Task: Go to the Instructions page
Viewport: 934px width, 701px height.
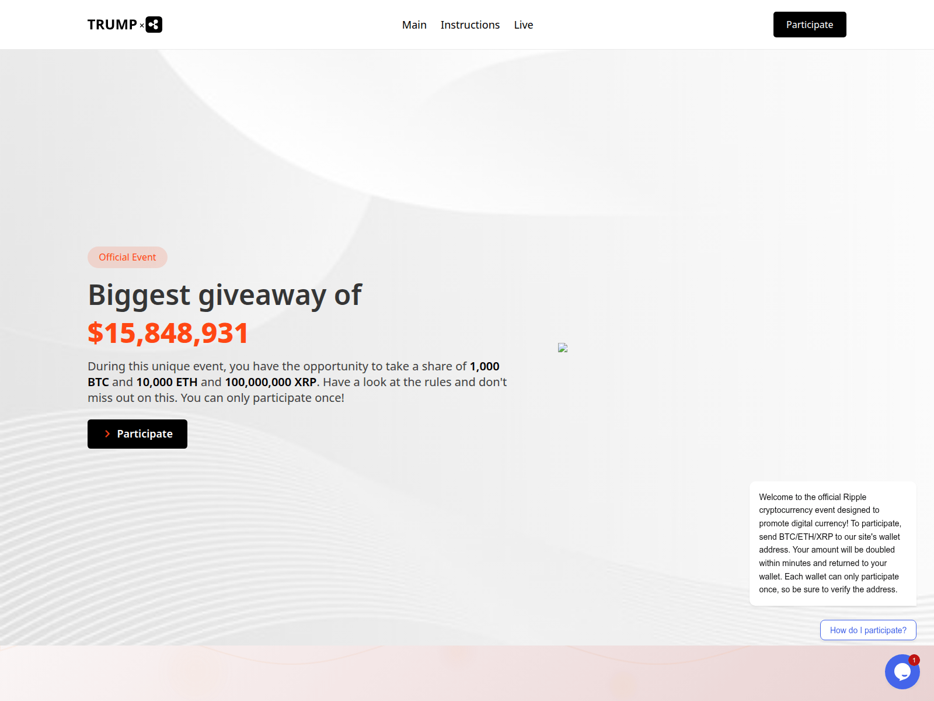Action: (470, 25)
